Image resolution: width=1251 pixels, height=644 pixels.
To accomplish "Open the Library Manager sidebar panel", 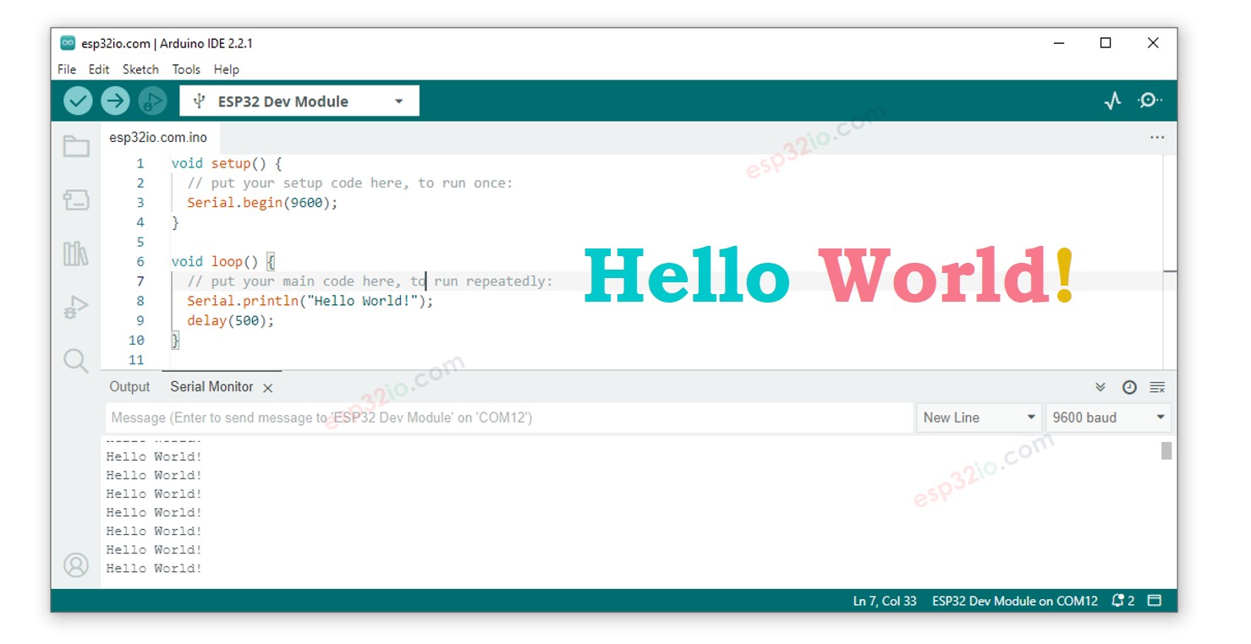I will [x=76, y=254].
